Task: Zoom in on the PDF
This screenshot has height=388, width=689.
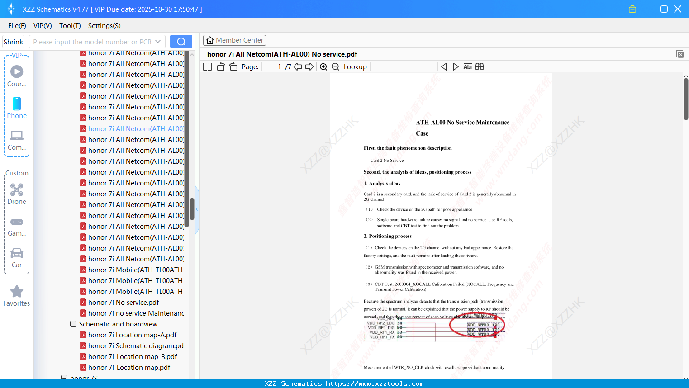Action: coord(323,66)
